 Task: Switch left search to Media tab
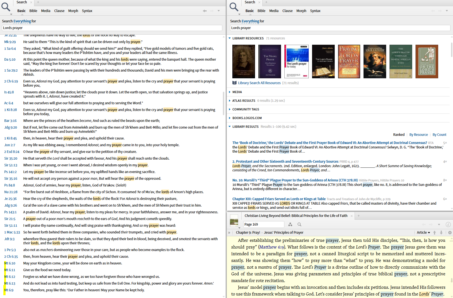point(46,11)
